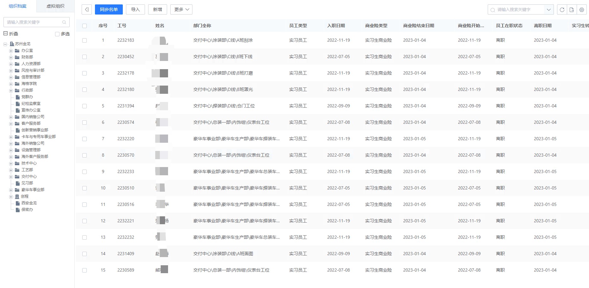Open the 更多 dropdown menu

pos(181,9)
